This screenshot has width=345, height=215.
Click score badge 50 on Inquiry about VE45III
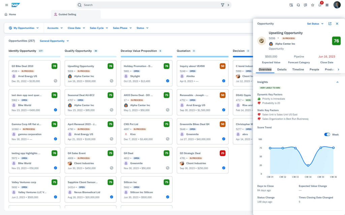coord(222,66)
